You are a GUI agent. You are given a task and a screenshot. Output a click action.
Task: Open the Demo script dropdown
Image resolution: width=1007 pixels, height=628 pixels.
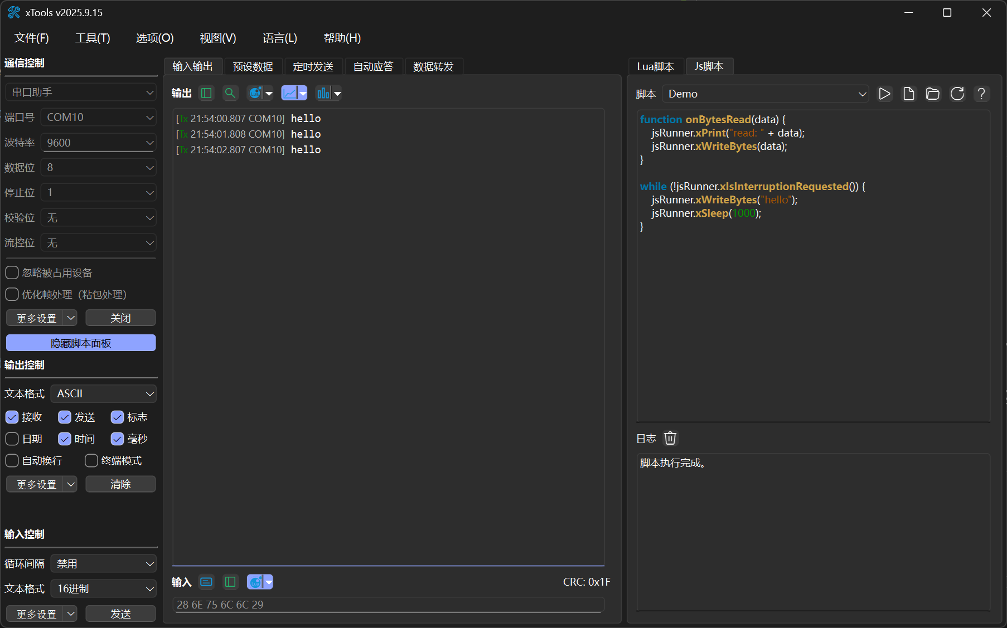coord(766,94)
